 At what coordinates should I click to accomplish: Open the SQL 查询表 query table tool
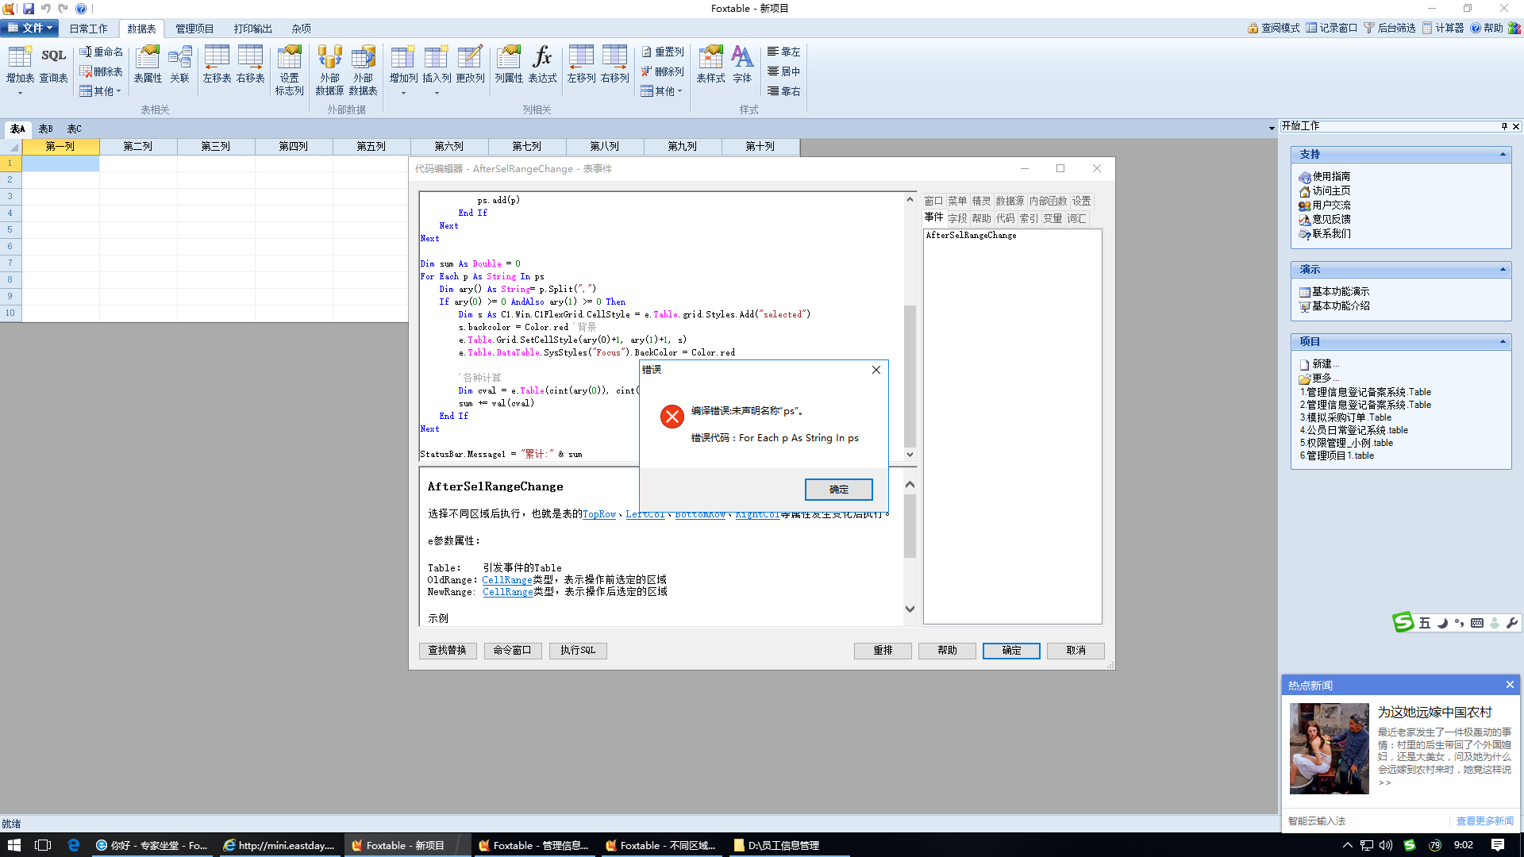click(x=53, y=63)
